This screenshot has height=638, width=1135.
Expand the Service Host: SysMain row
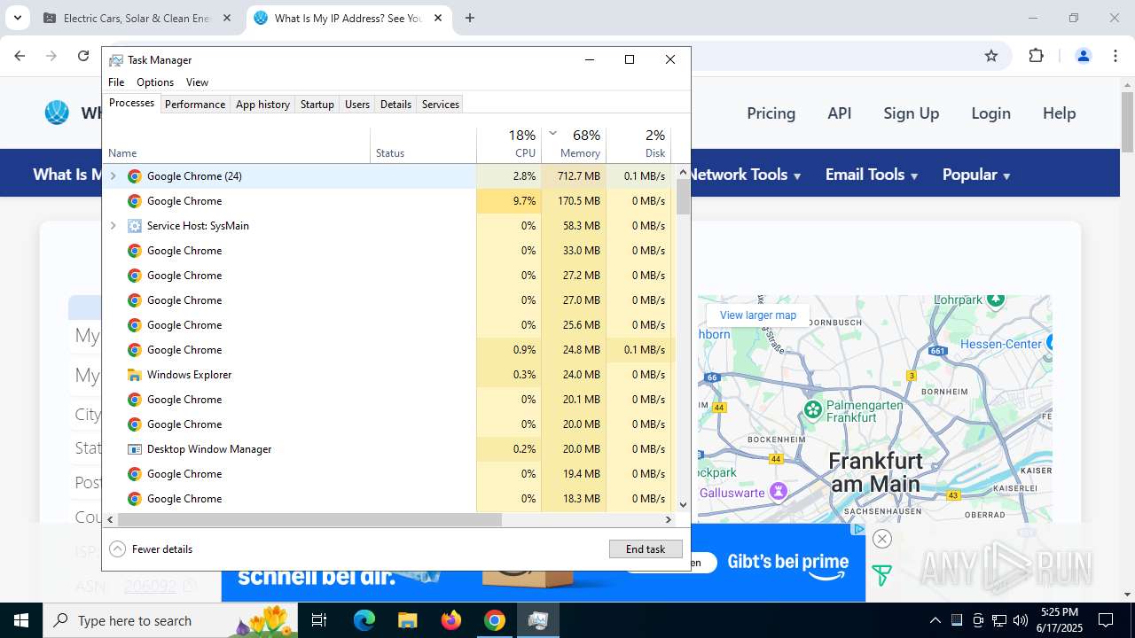coord(113,226)
